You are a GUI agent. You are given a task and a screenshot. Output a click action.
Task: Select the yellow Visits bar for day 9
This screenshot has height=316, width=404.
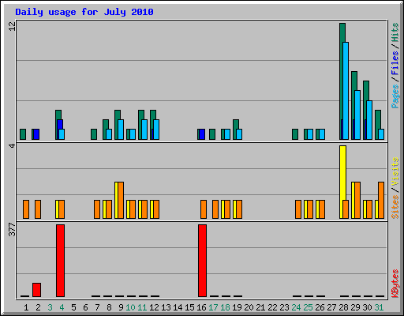pos(116,200)
